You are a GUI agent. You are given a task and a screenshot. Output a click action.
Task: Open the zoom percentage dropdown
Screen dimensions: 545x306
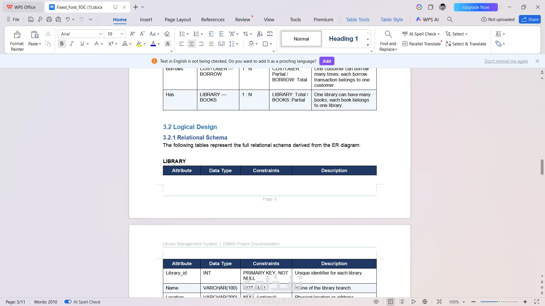[464, 302]
